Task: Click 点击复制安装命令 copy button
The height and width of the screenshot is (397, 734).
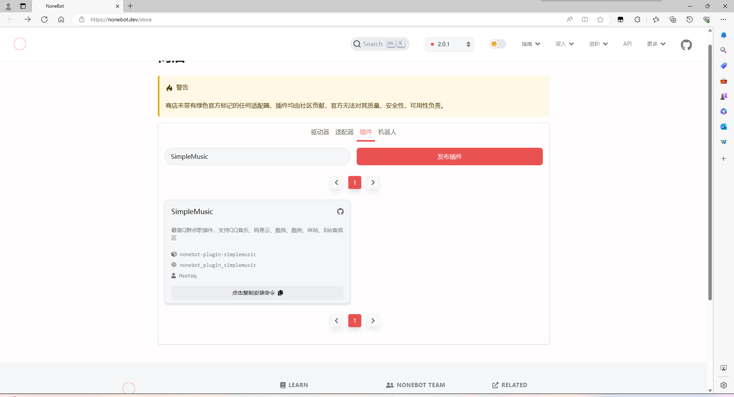Action: (x=257, y=293)
